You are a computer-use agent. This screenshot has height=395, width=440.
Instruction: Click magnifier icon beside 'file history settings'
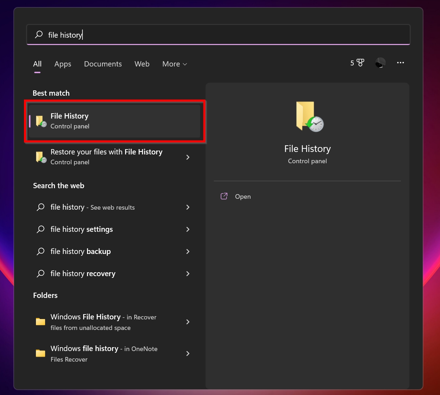click(x=41, y=229)
